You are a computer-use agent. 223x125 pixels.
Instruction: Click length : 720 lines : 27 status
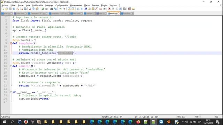[x=112, y=117]
